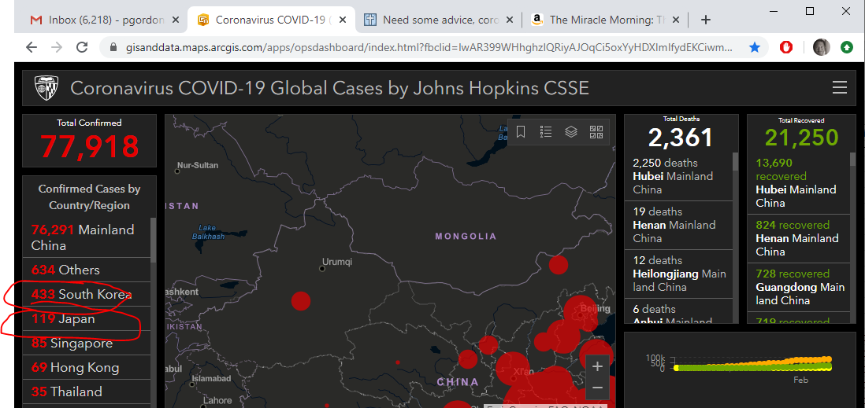Viewport: 865px width, 408px height.
Task: Select 2,250 deaths Hubei entry
Action: click(678, 176)
